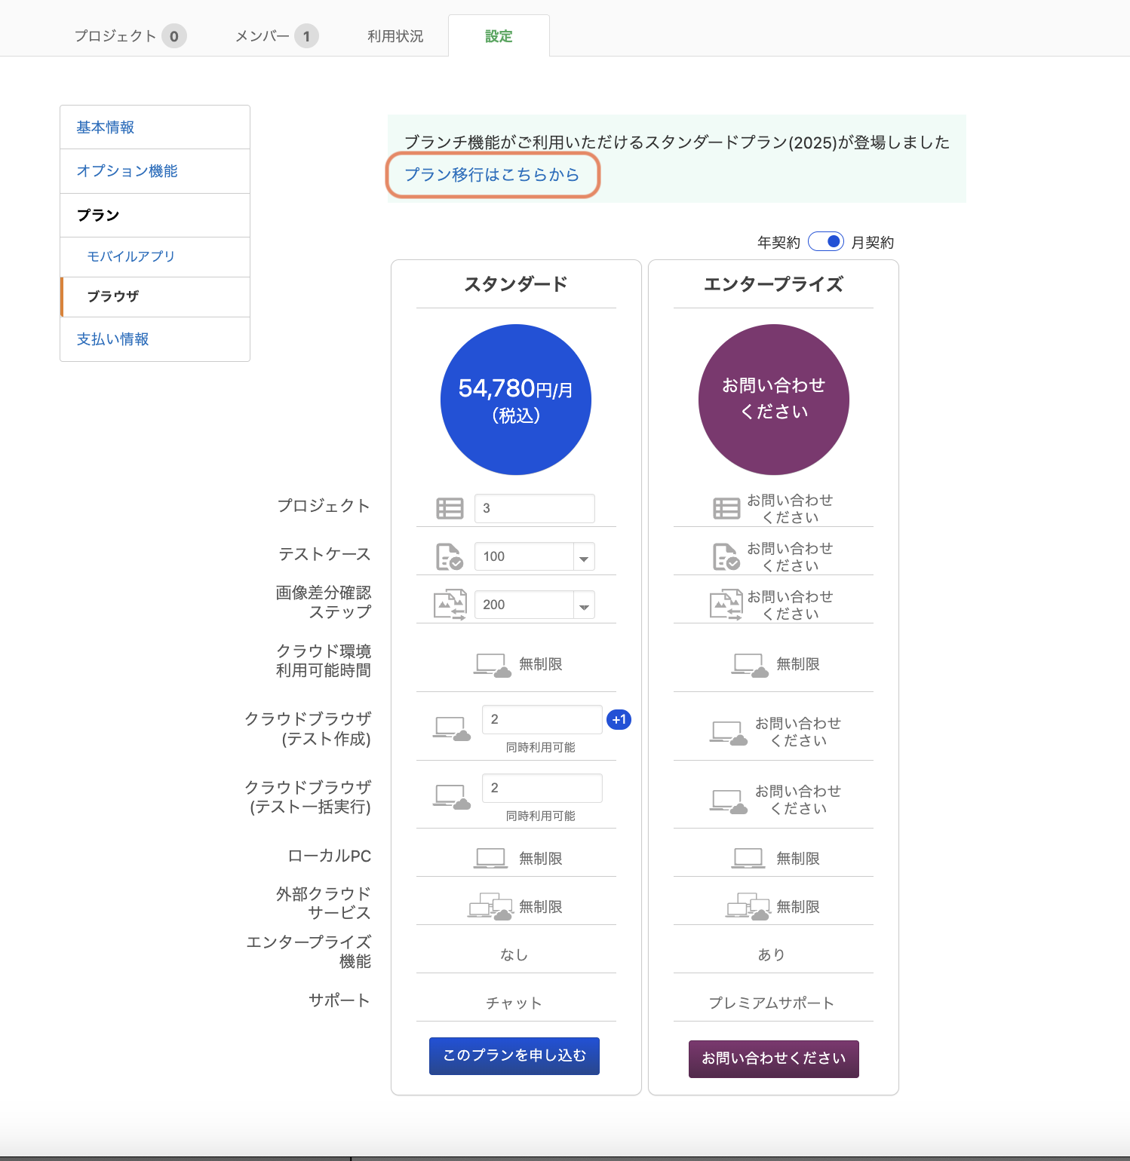The image size is (1130, 1161).
Task: Click the Enterprise local PC icon
Action: [748, 859]
